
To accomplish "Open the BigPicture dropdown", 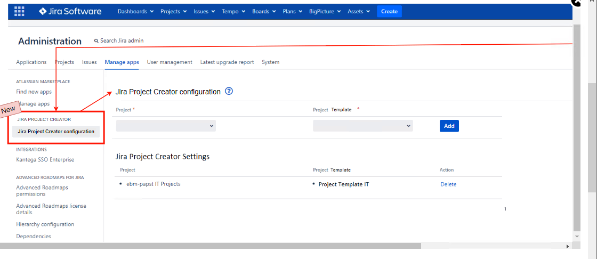I will (325, 11).
